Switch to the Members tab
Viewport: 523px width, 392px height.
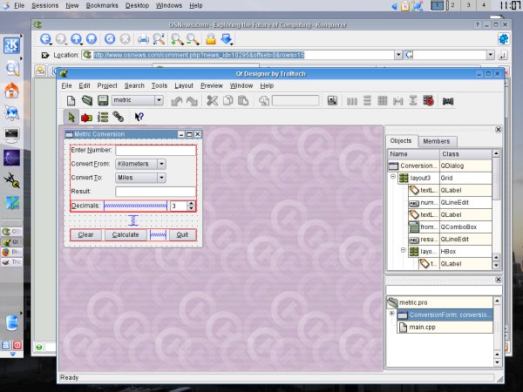pyautogui.click(x=437, y=141)
